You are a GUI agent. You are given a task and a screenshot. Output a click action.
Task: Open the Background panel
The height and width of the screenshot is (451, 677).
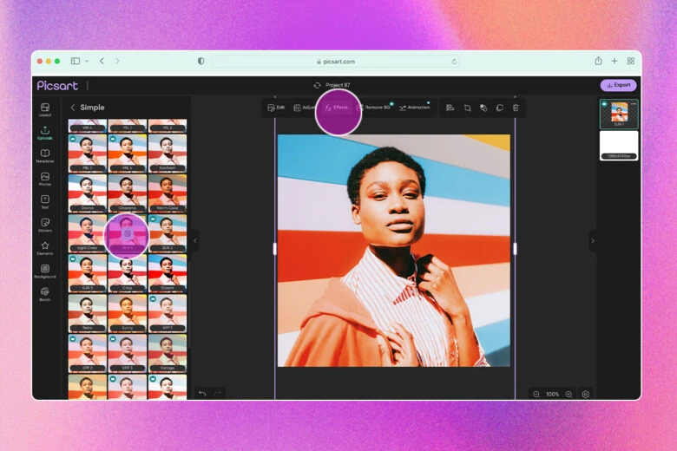[x=45, y=271]
